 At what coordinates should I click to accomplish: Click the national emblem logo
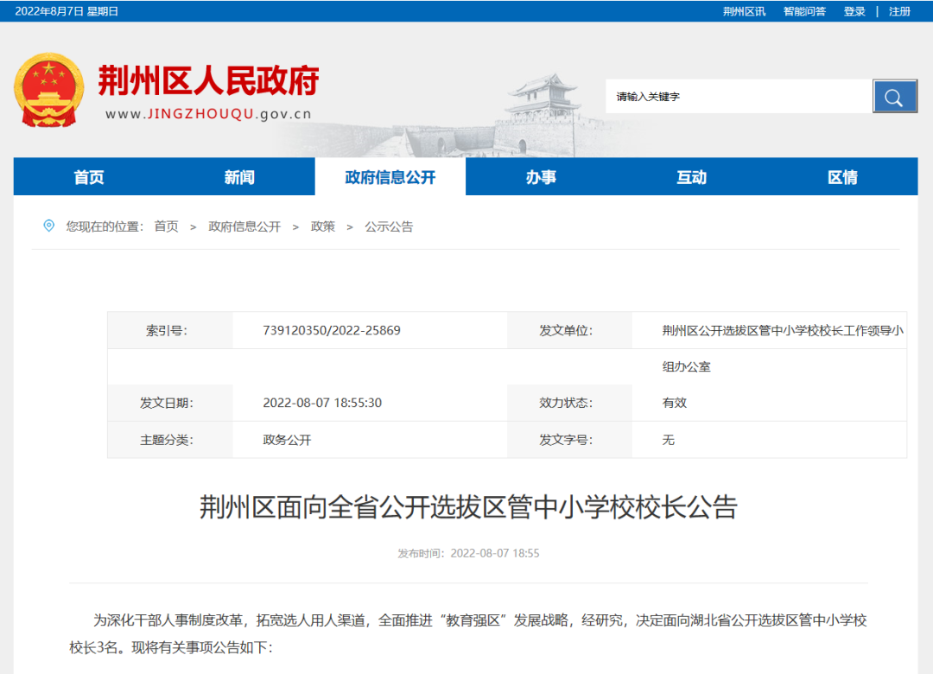pyautogui.click(x=49, y=91)
